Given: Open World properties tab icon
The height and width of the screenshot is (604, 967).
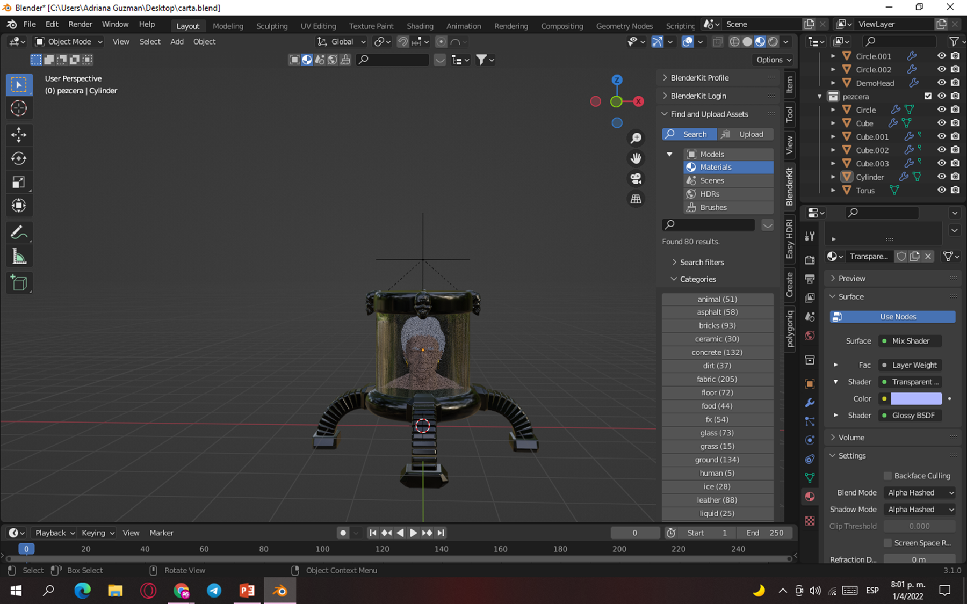Looking at the screenshot, I should [x=810, y=336].
